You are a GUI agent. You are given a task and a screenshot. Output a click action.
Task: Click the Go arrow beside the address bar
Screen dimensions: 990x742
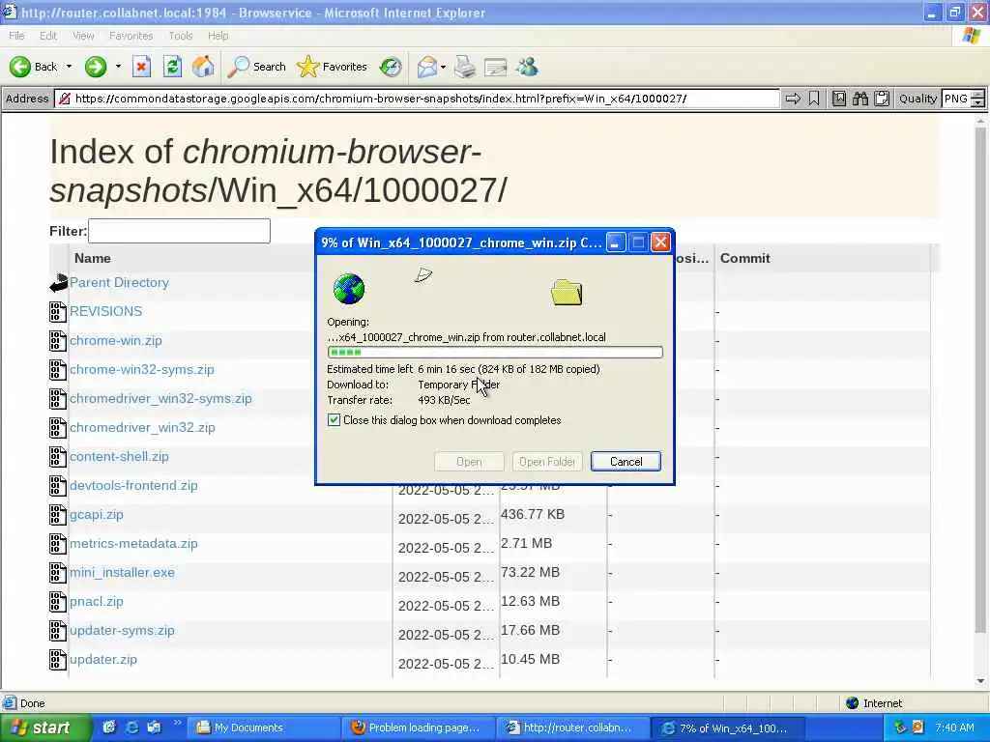(x=793, y=99)
